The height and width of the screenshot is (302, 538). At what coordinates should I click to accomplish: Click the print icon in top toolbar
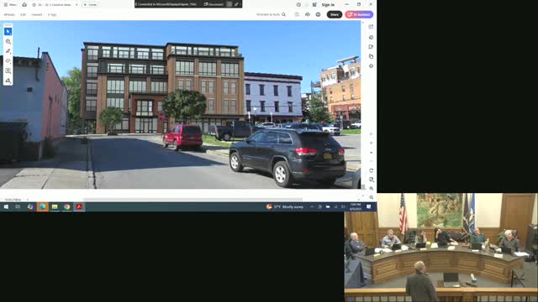tap(318, 14)
